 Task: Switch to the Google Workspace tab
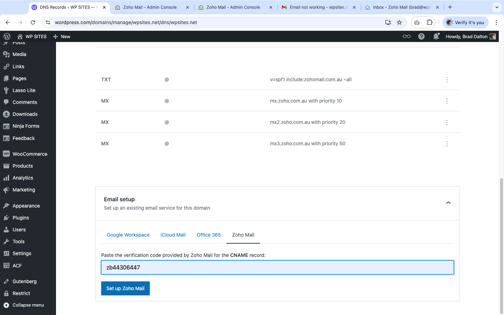128,235
